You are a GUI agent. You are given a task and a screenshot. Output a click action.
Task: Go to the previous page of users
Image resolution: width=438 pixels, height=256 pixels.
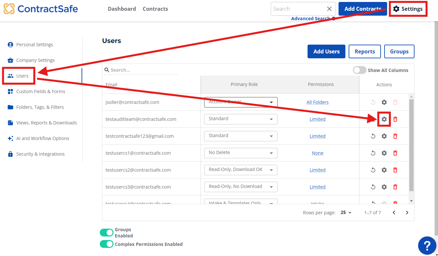pos(394,213)
